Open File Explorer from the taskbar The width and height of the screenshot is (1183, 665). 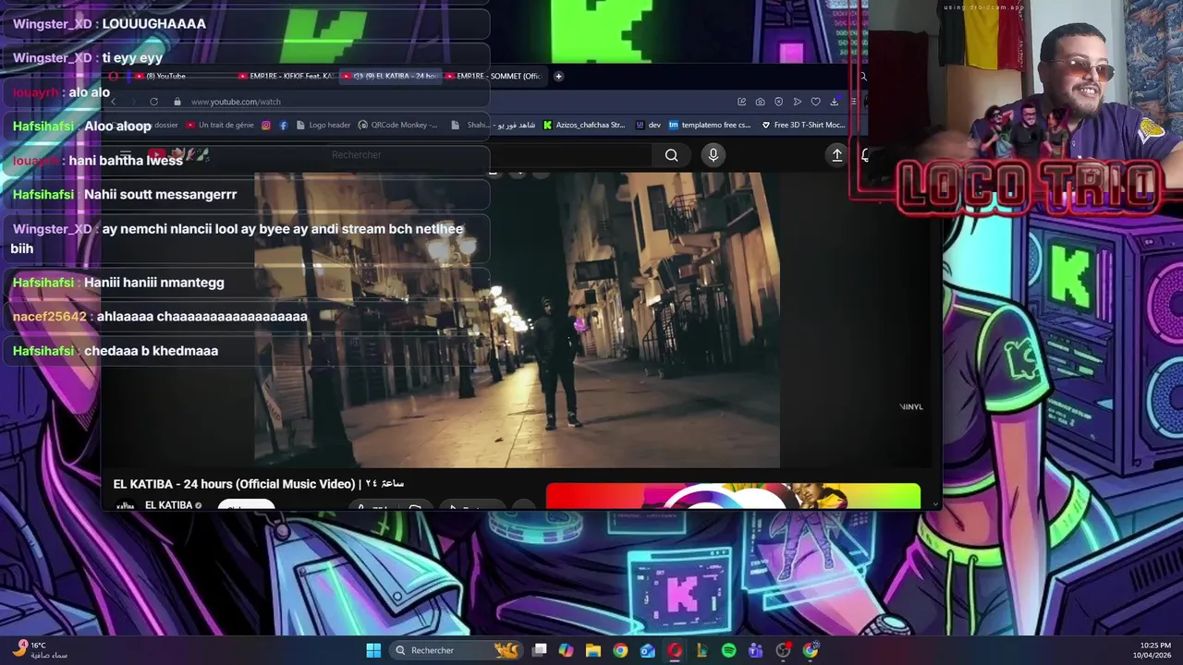(x=593, y=650)
